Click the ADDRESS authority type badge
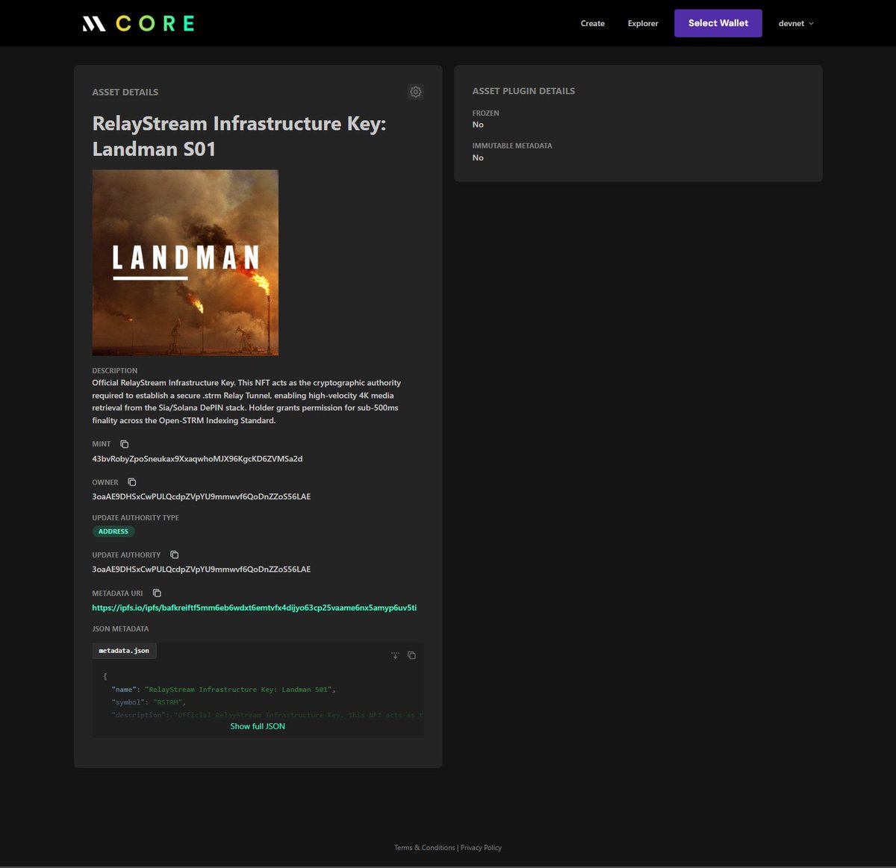The height and width of the screenshot is (868, 896). click(x=113, y=531)
